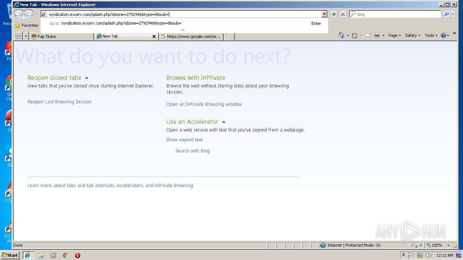
Task: Open the Favorites star button
Action: (26, 25)
